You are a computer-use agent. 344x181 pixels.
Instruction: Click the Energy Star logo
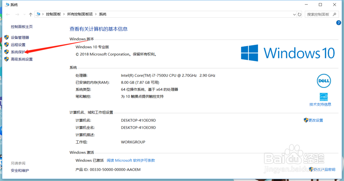324,97
